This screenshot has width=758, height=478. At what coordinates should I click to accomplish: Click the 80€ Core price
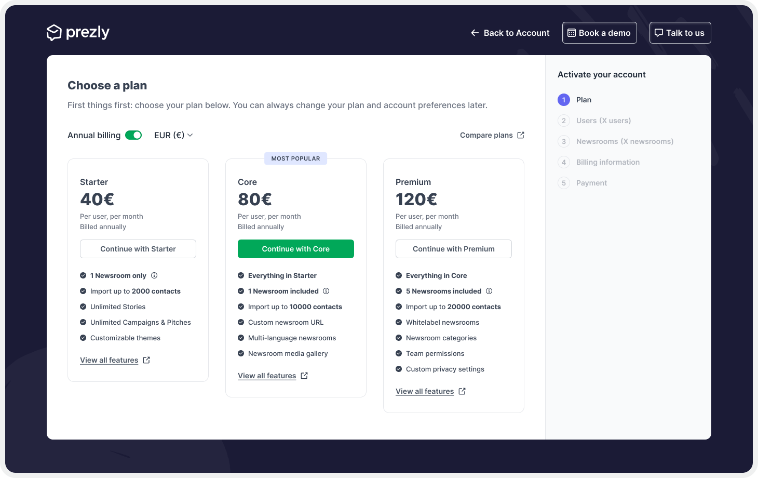click(x=255, y=200)
